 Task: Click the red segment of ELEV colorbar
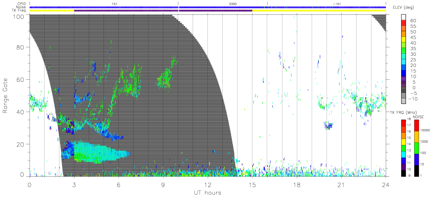click(x=404, y=22)
